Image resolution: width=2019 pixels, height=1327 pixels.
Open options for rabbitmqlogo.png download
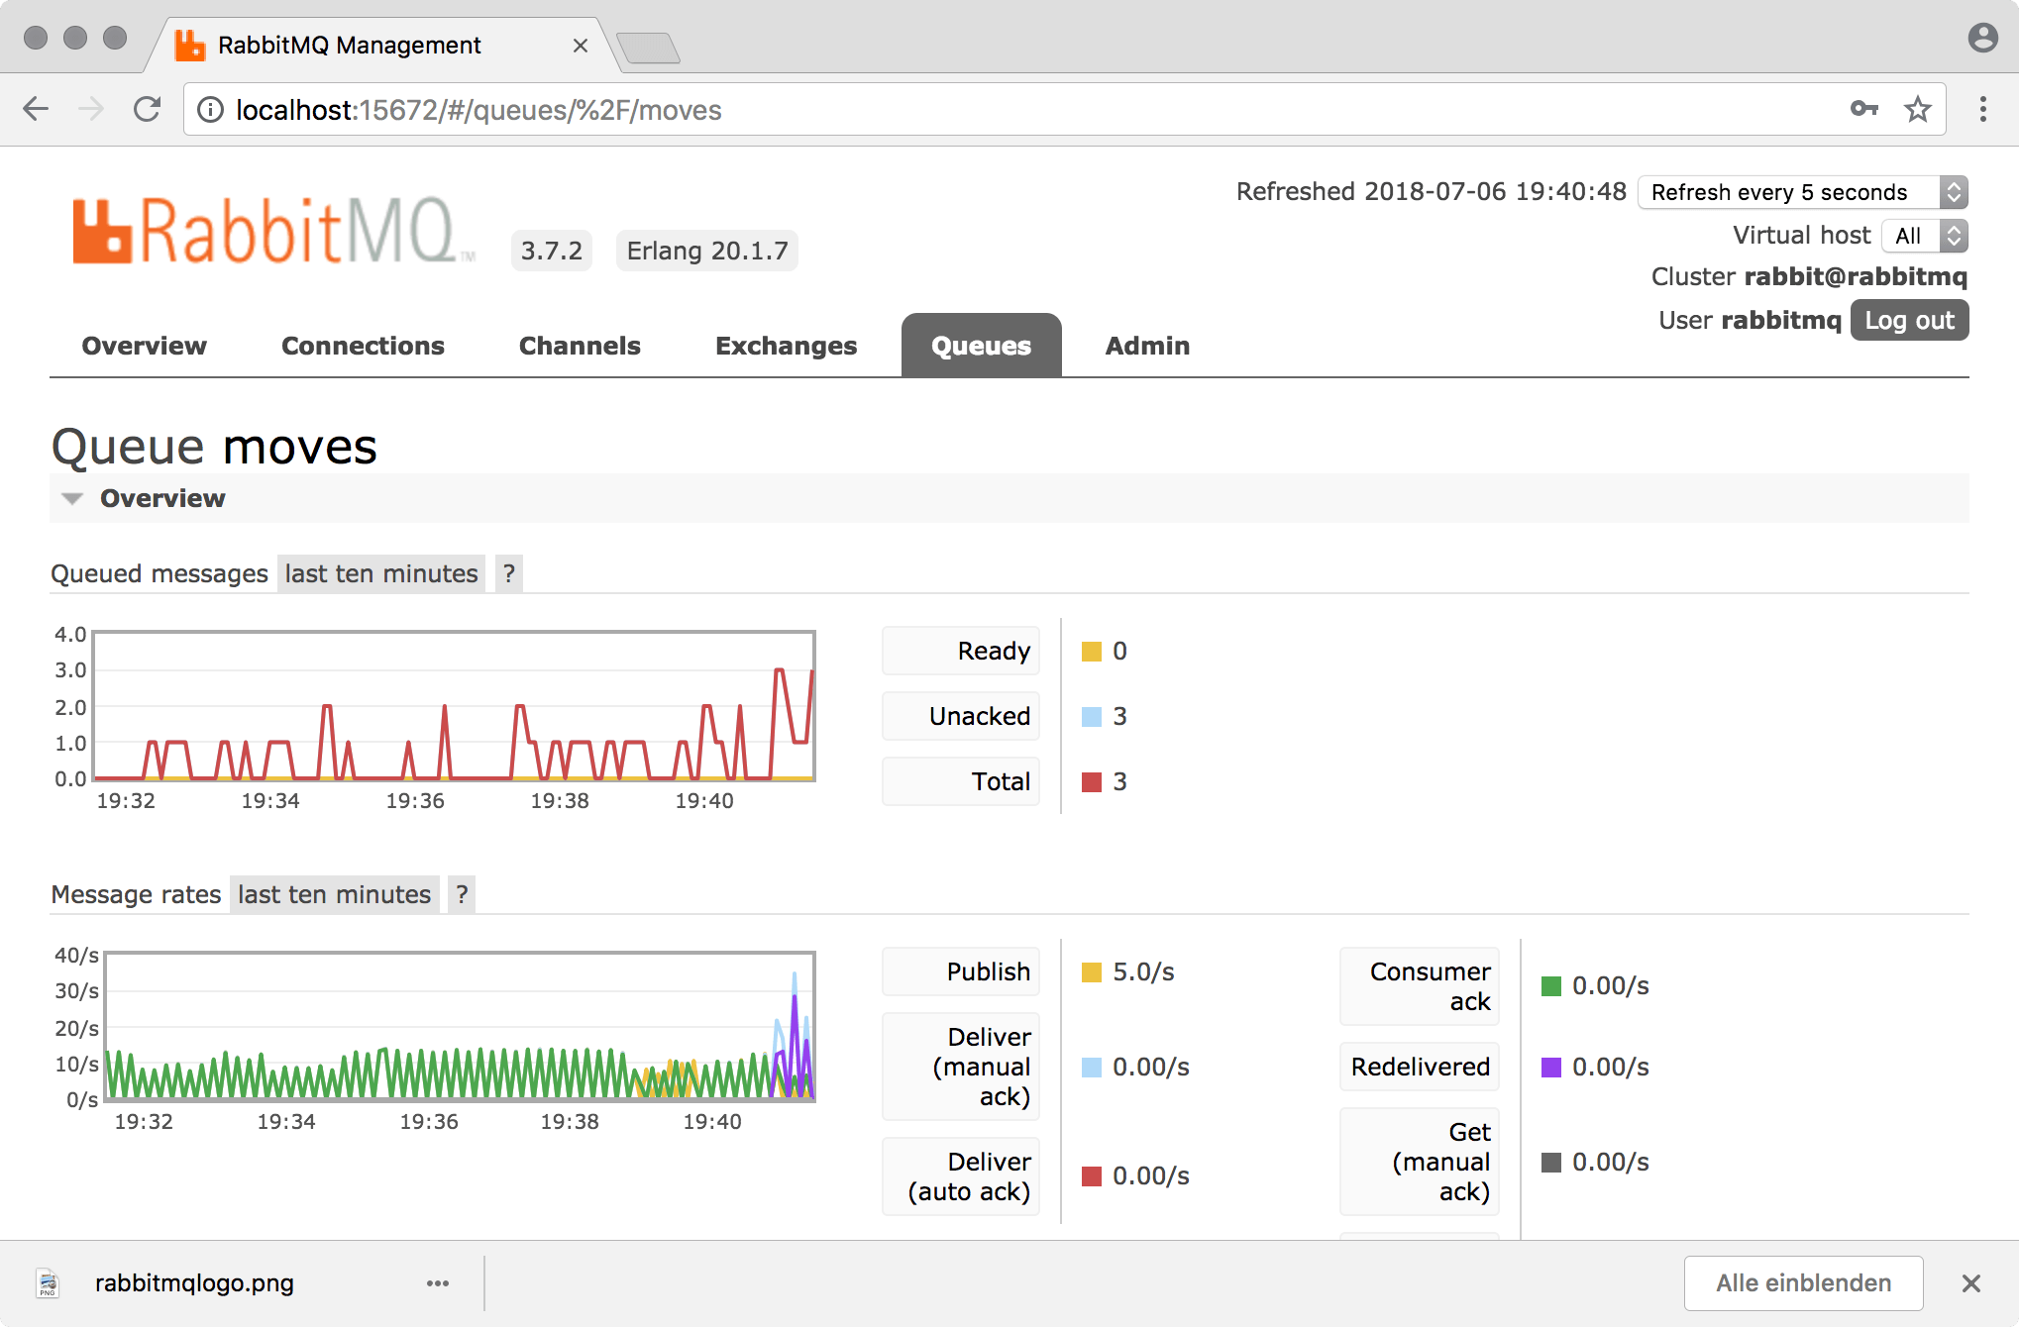[438, 1283]
